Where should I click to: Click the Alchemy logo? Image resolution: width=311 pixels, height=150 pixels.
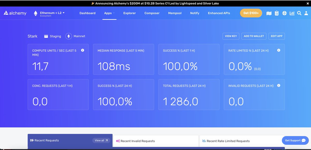[15, 13]
